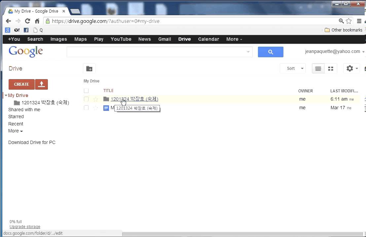366x237 pixels.
Task: Open the 1201324 folder title link
Action: 134,99
